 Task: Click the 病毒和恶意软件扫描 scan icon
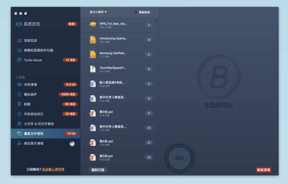tap(19, 50)
